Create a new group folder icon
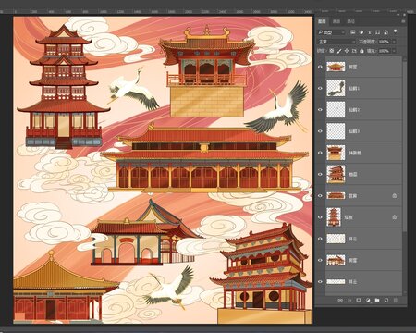Viewport: 416px width, 333px height. tap(377, 300)
